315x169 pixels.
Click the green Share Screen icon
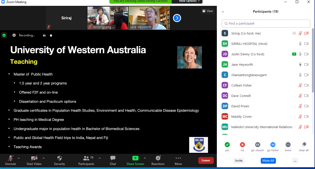click(x=135, y=158)
